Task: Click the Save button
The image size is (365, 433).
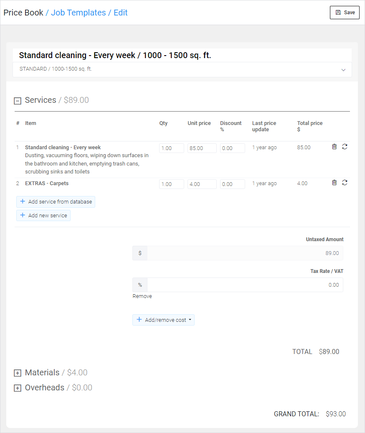Action: tap(345, 13)
